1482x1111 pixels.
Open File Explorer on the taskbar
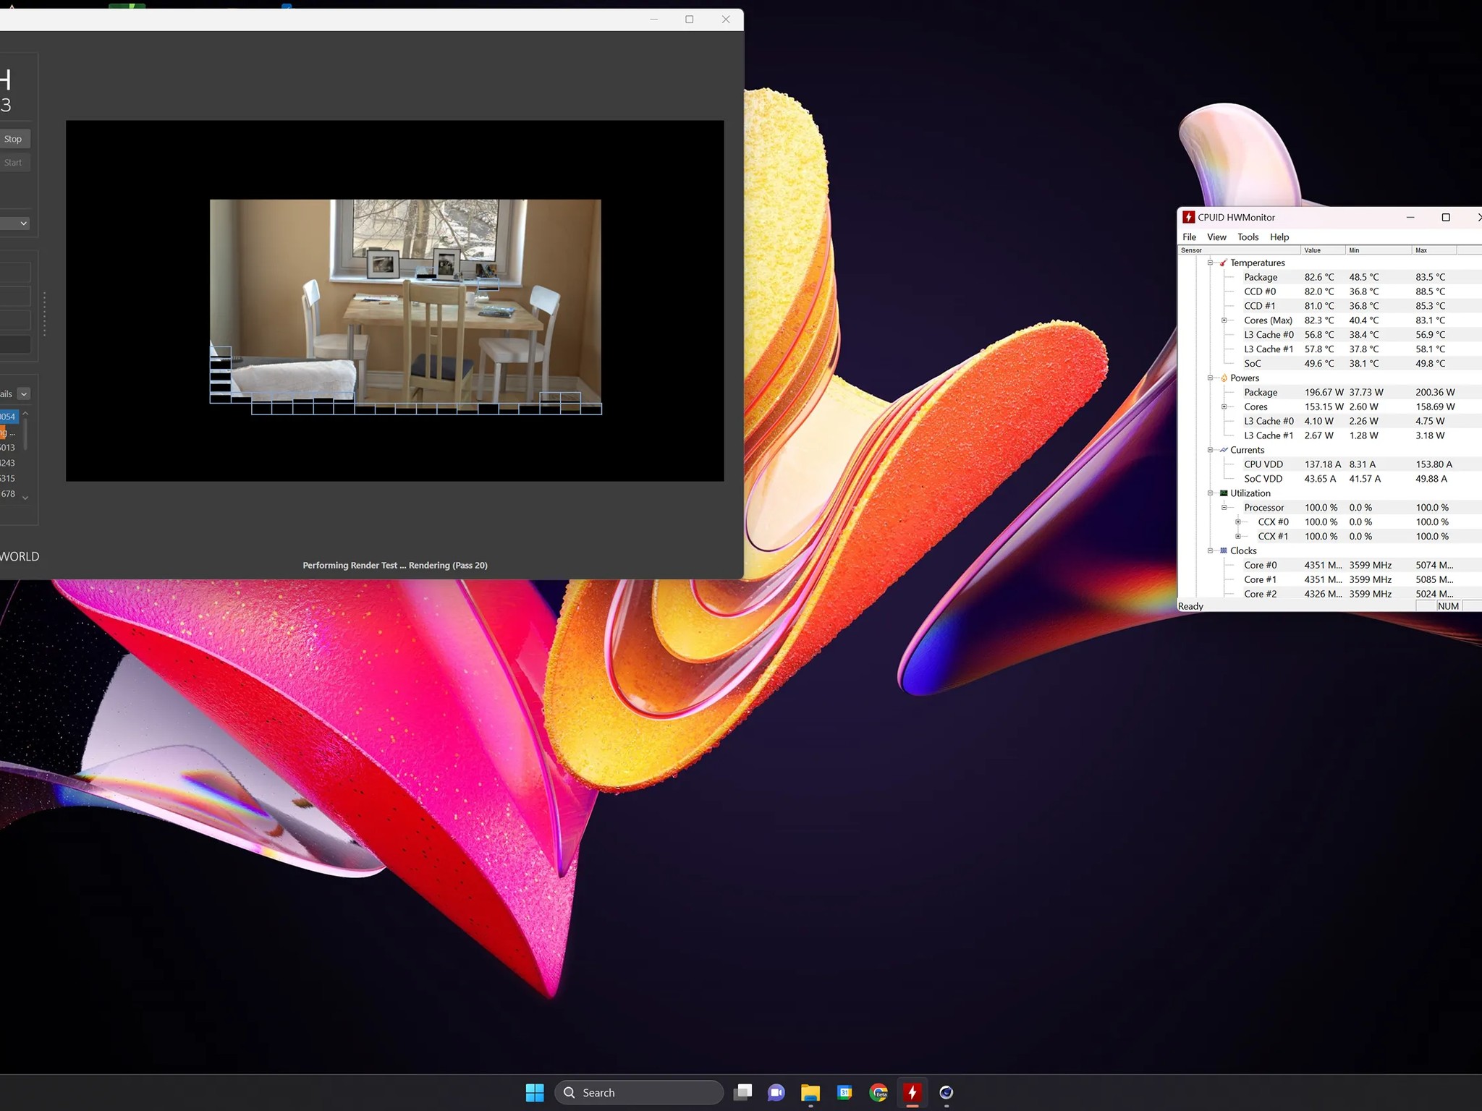tap(810, 1092)
